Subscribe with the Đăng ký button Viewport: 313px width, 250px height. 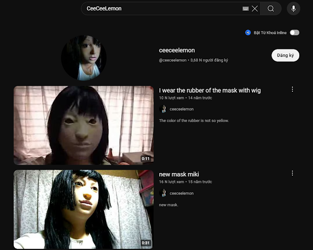pyautogui.click(x=285, y=55)
